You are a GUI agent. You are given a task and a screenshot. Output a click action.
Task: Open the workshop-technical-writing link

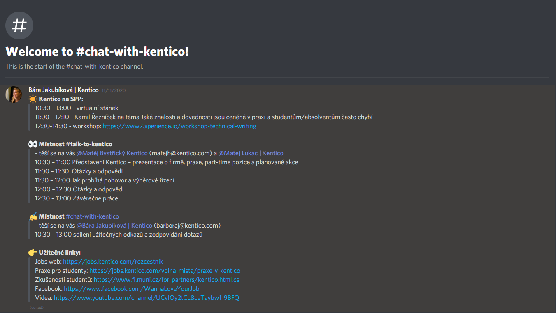[x=179, y=126]
